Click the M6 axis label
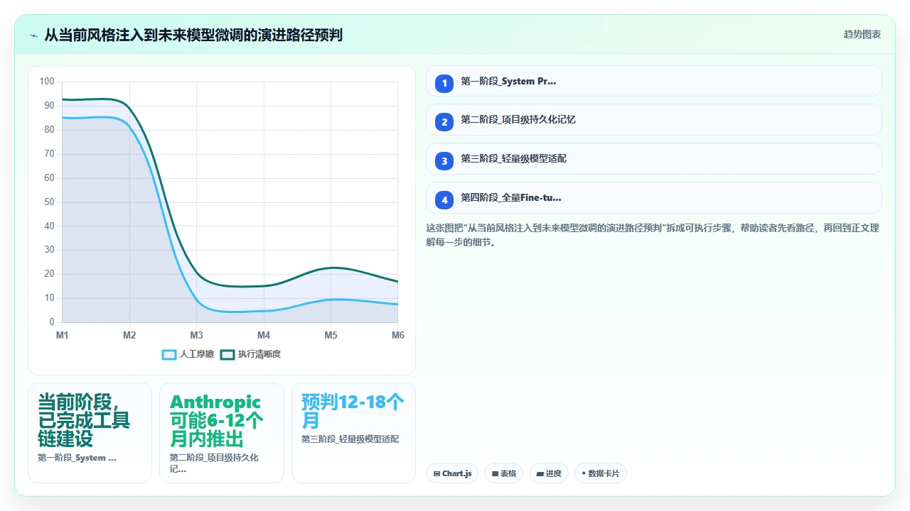This screenshot has width=910, height=511. click(x=398, y=335)
